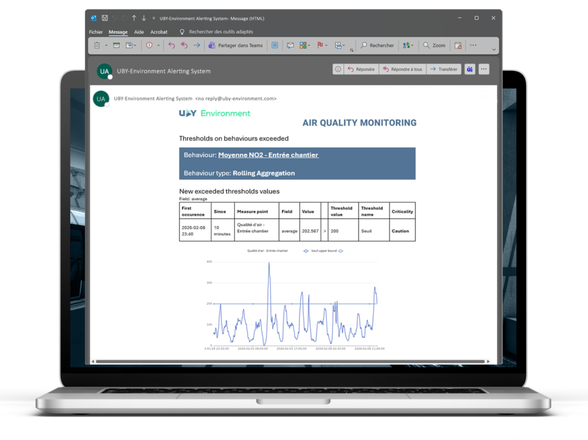Open the Moyenne NO2 - Entrée chantier link

coord(268,155)
